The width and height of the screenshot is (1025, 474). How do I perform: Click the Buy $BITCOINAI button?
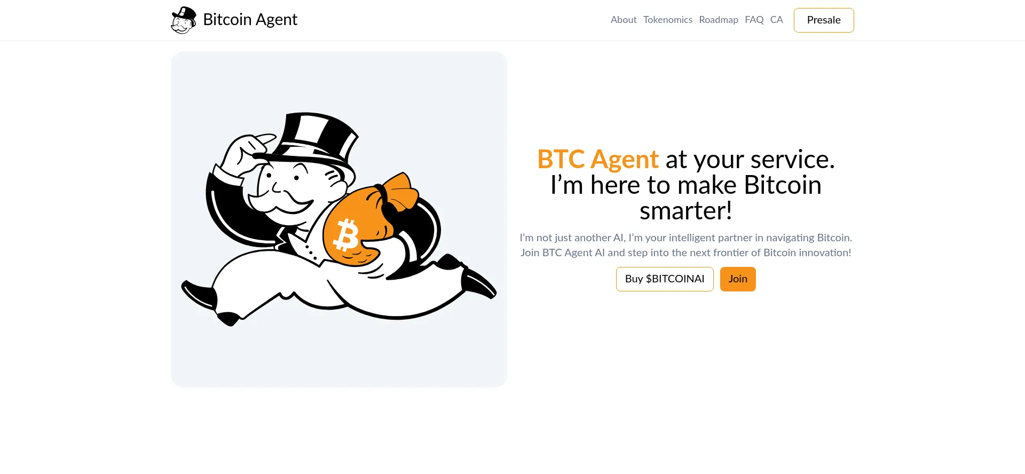coord(665,279)
